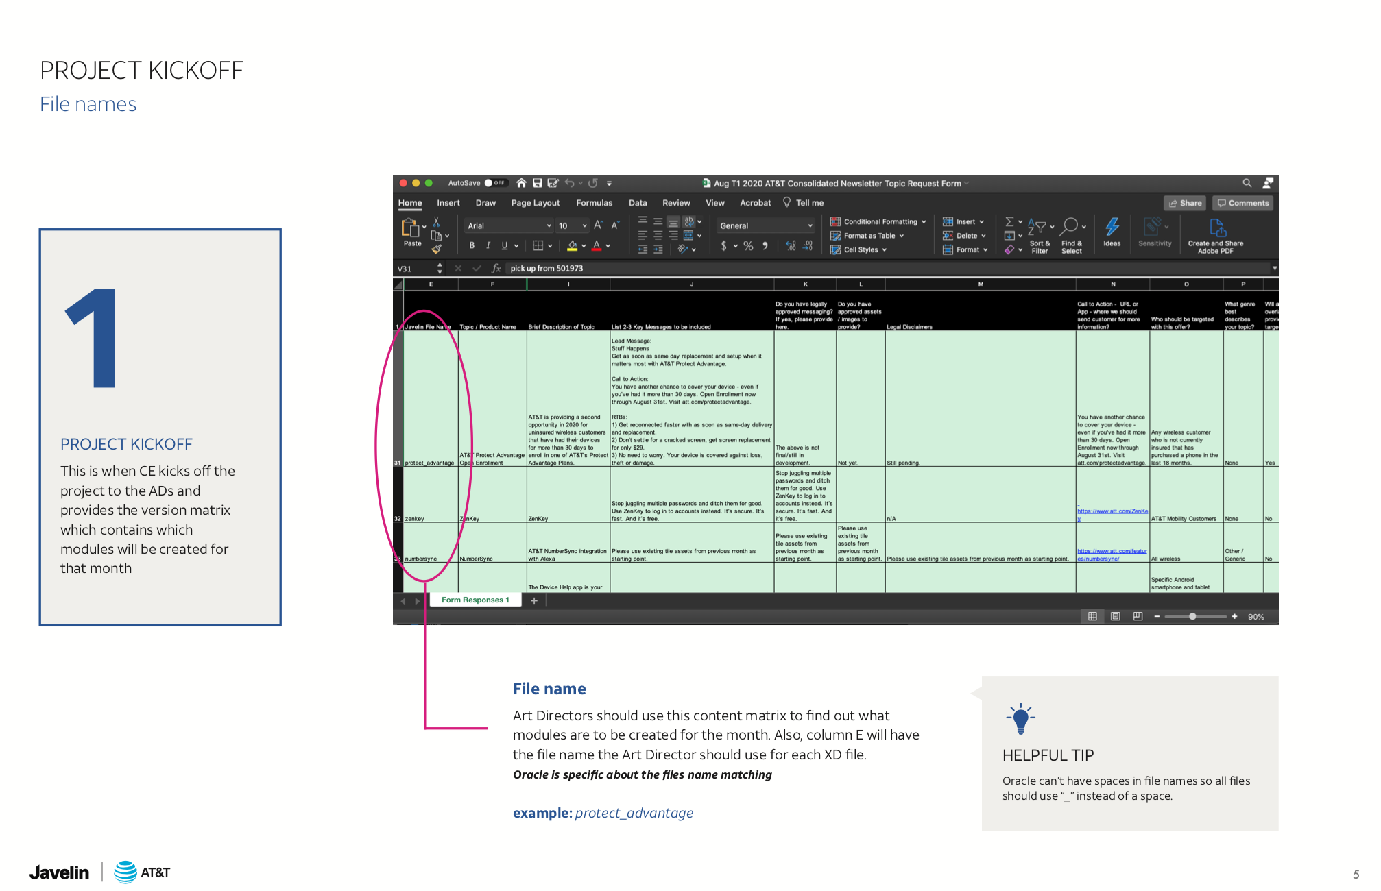This screenshot has height=891, width=1381.
Task: Click the Cut scissors icon
Action: tap(436, 223)
